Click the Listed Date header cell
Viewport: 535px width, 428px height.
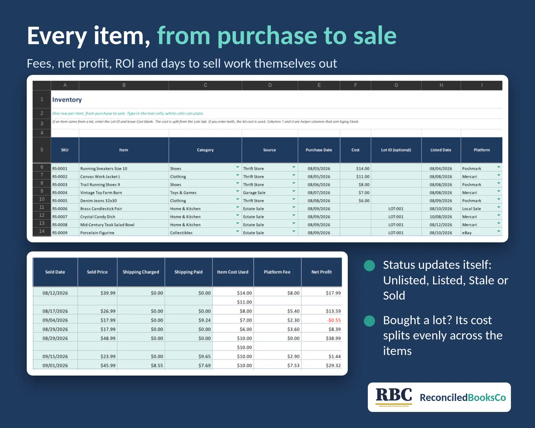(441, 150)
